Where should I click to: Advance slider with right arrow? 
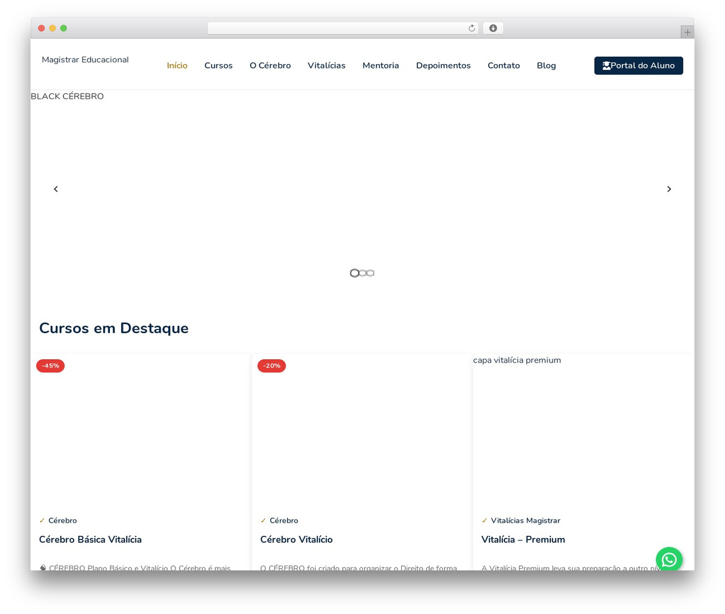pos(669,189)
